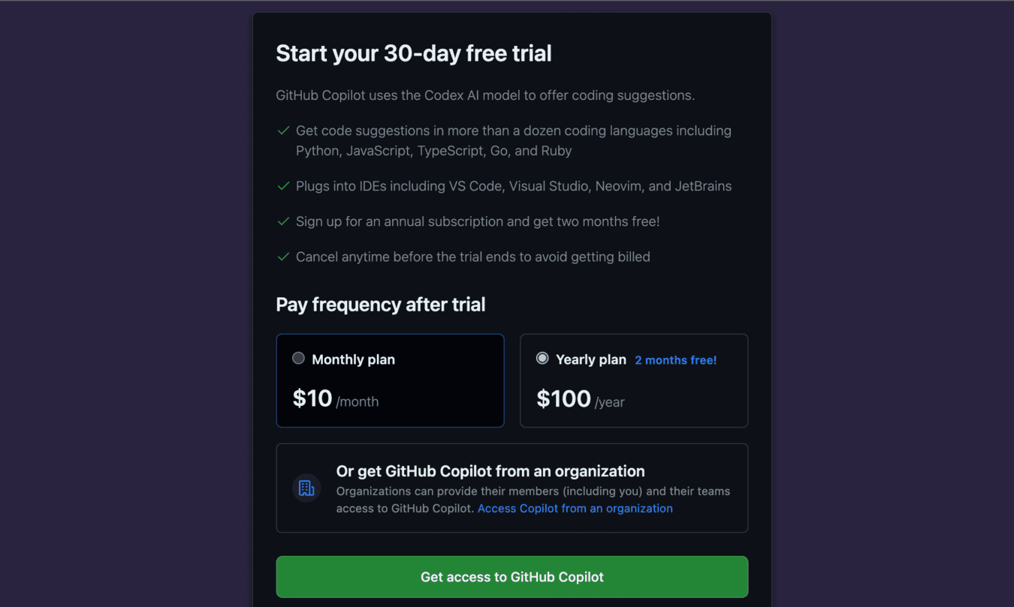Click the Codex AI model description text
1014x607 pixels.
pyautogui.click(x=485, y=95)
